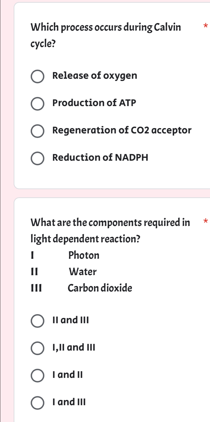The image size is (210, 422).
Task: Select the "II and III" option
Action: [37, 320]
